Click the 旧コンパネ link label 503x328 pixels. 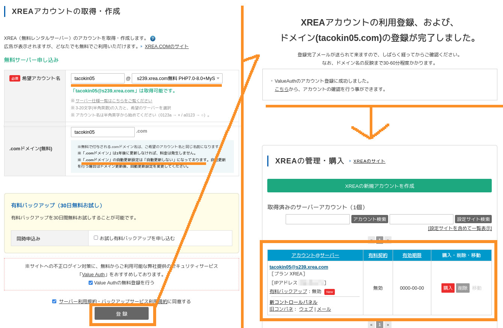(x=281, y=309)
